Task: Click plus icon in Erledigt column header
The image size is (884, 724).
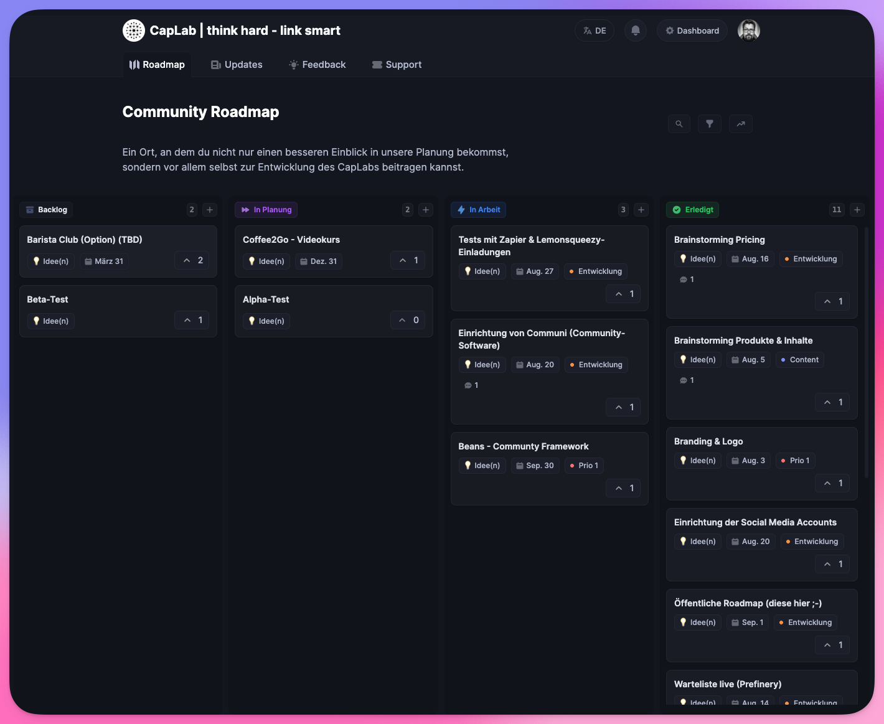Action: tap(857, 210)
